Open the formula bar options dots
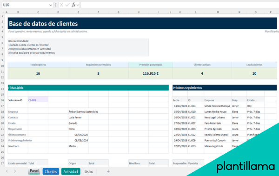The image size is (279, 176). click(x=56, y=5)
